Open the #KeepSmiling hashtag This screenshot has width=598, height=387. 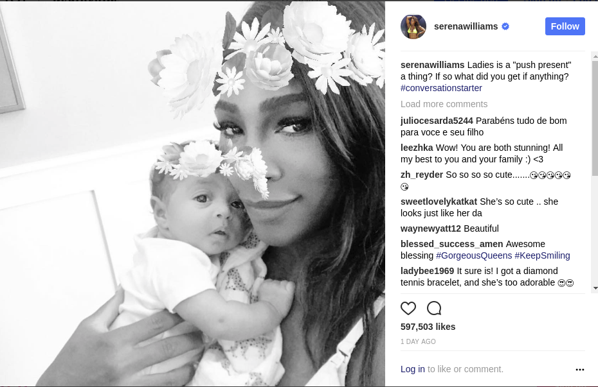pyautogui.click(x=542, y=255)
